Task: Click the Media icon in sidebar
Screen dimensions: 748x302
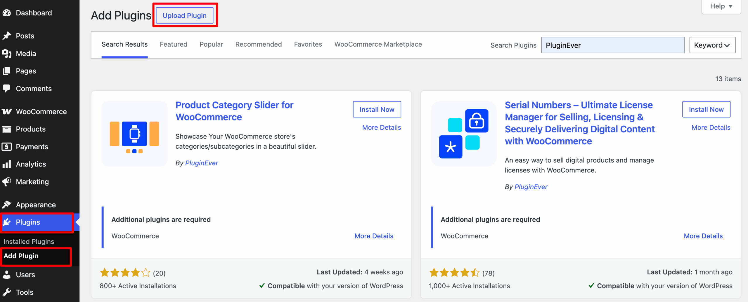Action: pyautogui.click(x=7, y=54)
